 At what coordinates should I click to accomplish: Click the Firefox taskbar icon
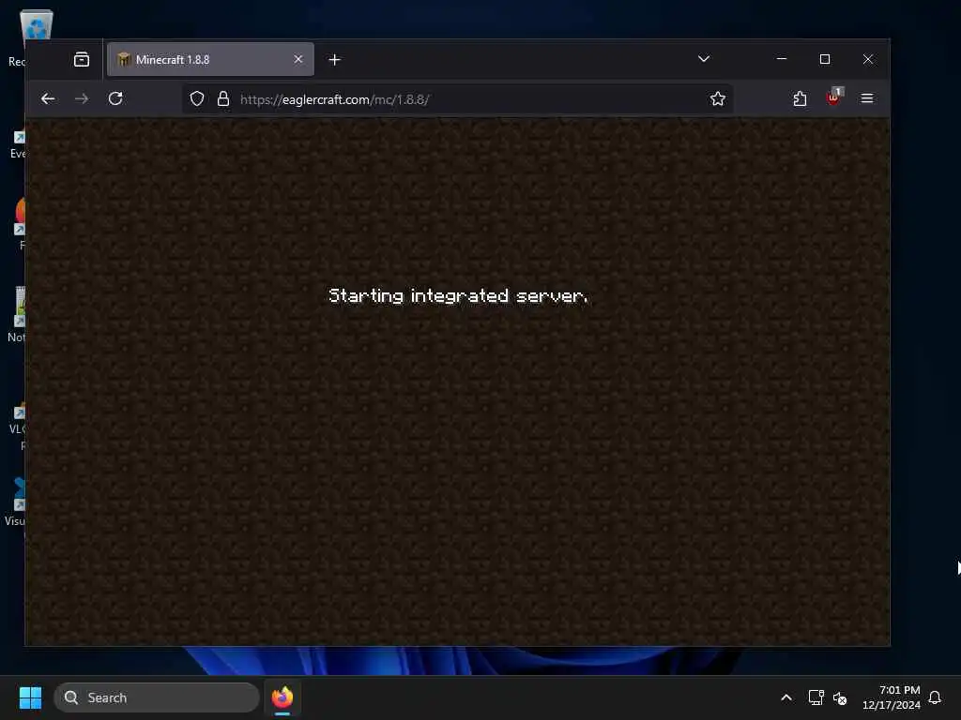pyautogui.click(x=282, y=697)
